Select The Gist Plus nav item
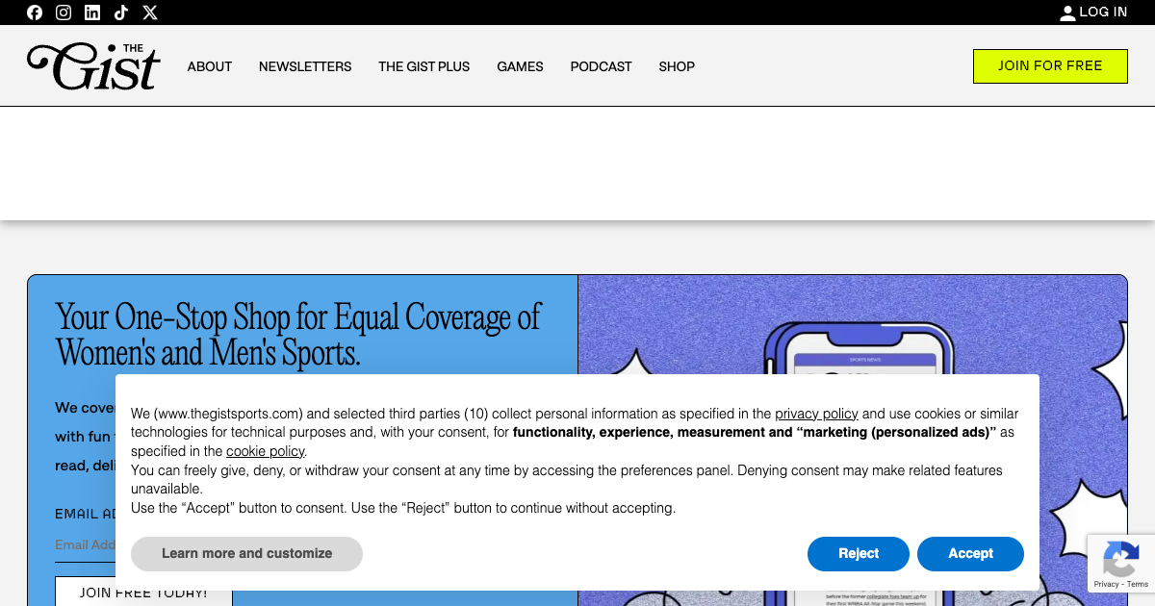 click(423, 66)
